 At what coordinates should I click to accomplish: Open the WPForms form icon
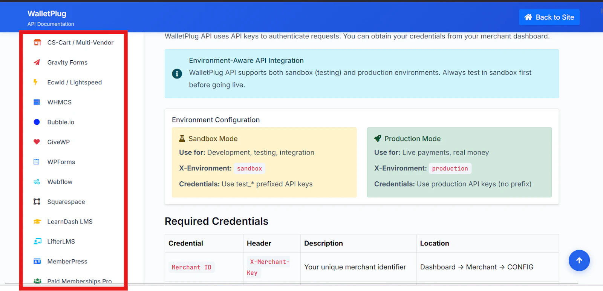pyautogui.click(x=37, y=162)
